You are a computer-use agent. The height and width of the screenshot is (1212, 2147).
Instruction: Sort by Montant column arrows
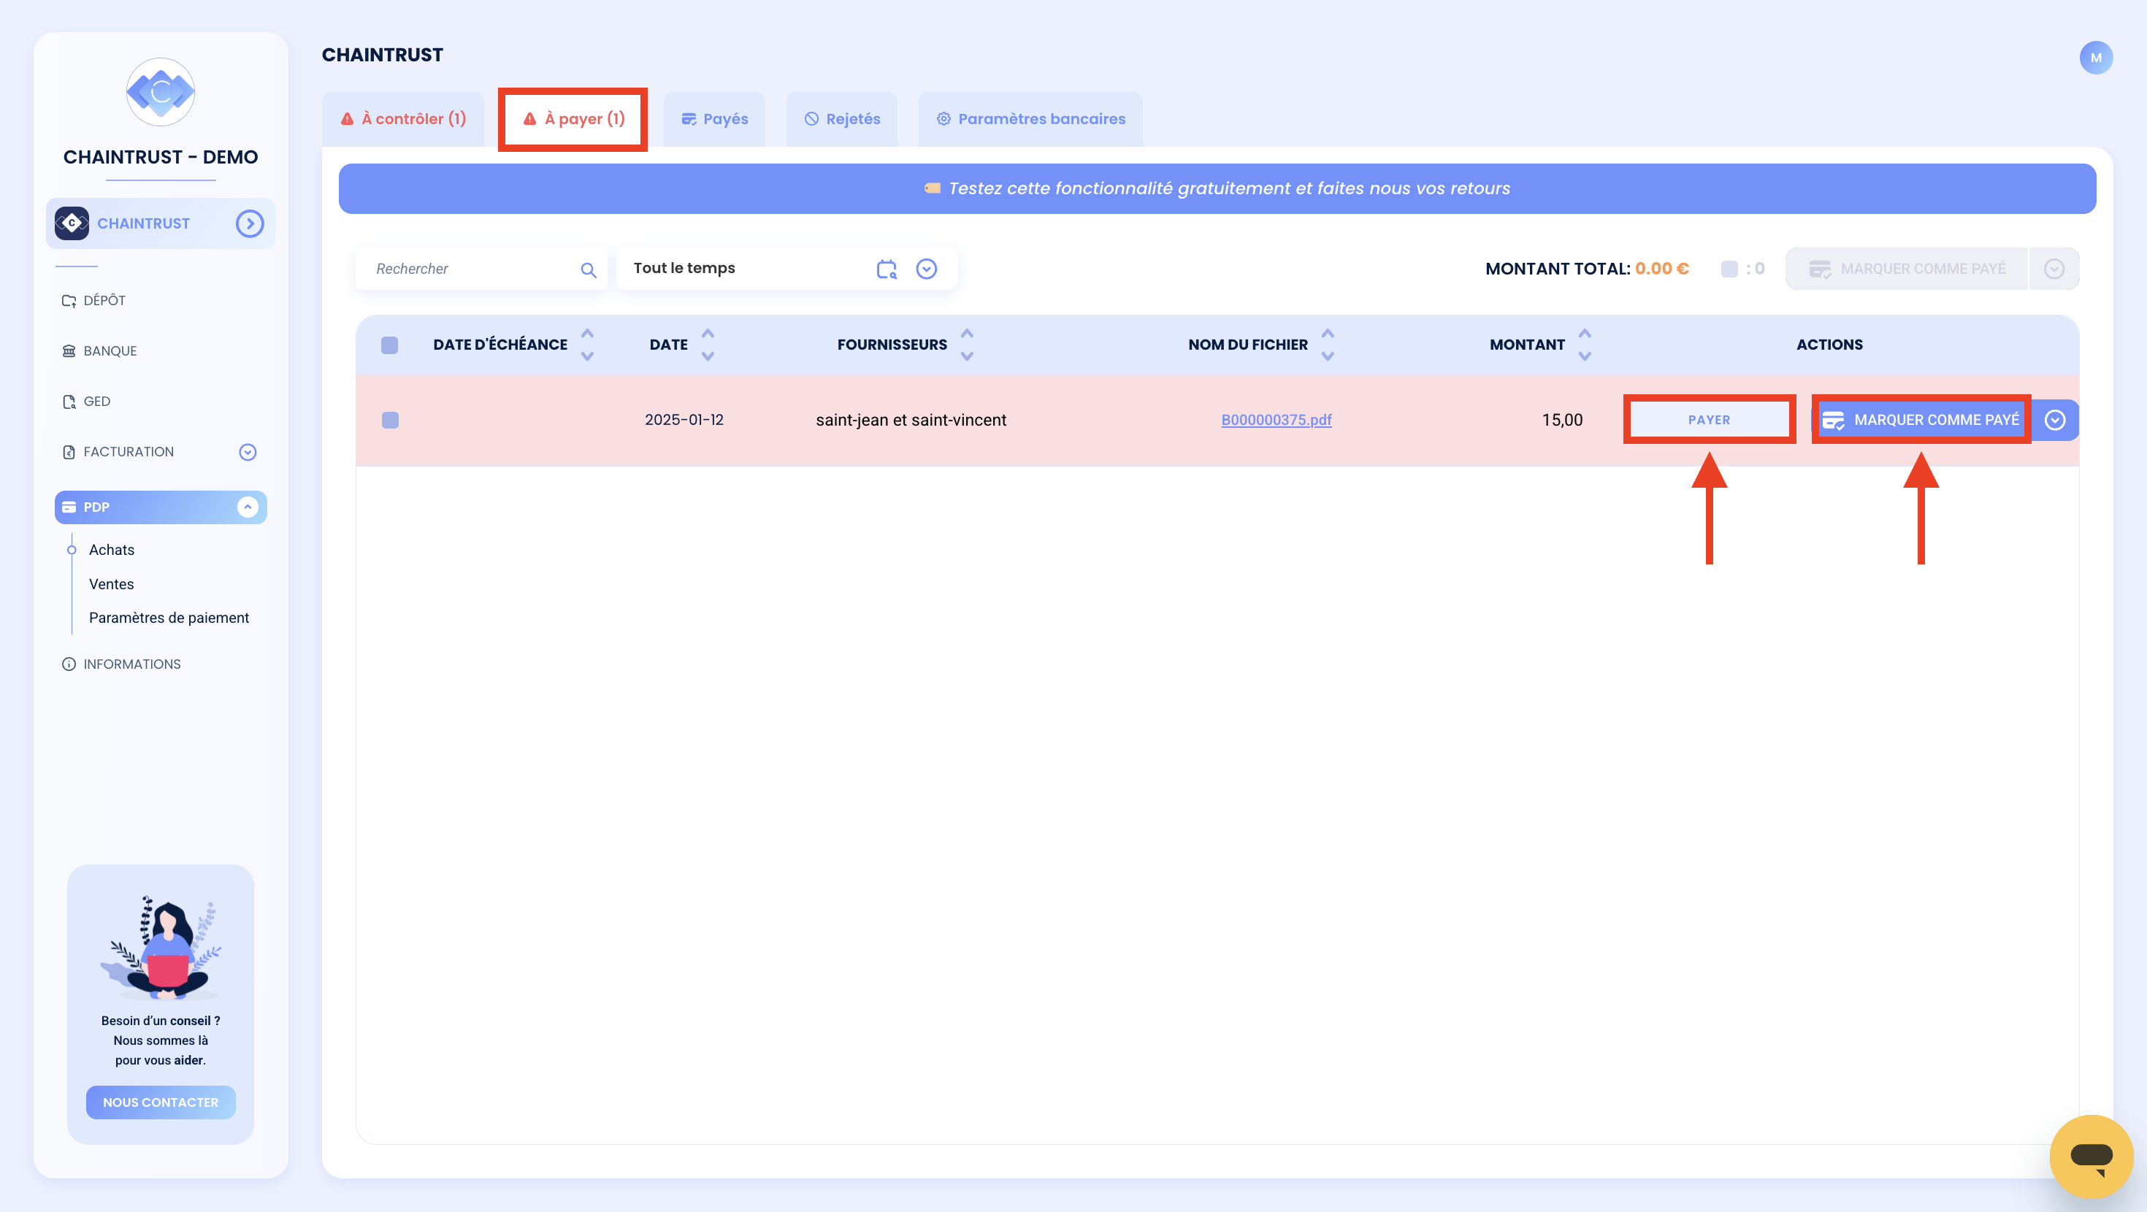point(1585,345)
